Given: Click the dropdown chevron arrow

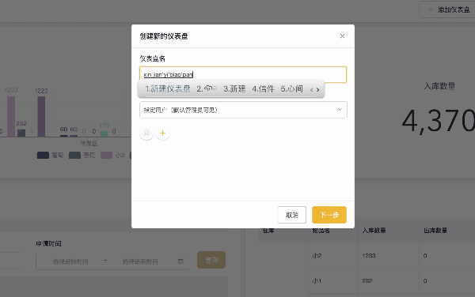Looking at the screenshot, I should click(340, 109).
